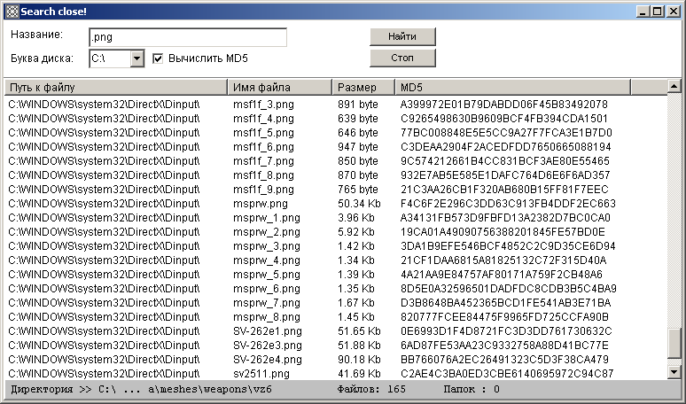This screenshot has height=404, width=686.
Task: Toggle the Вычислить MD5 checkbox
Action: (x=158, y=58)
